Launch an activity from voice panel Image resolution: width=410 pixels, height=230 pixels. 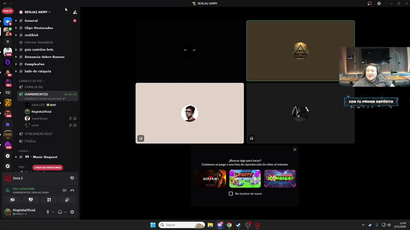point(49,200)
